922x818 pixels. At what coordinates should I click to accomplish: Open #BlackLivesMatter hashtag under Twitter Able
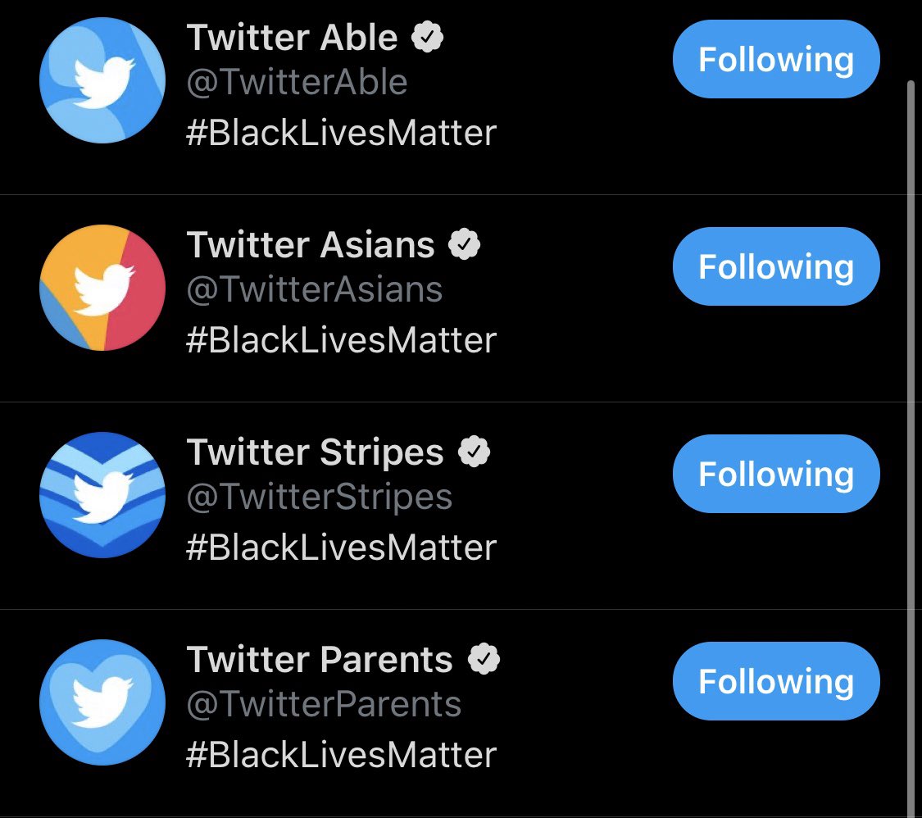coord(342,133)
